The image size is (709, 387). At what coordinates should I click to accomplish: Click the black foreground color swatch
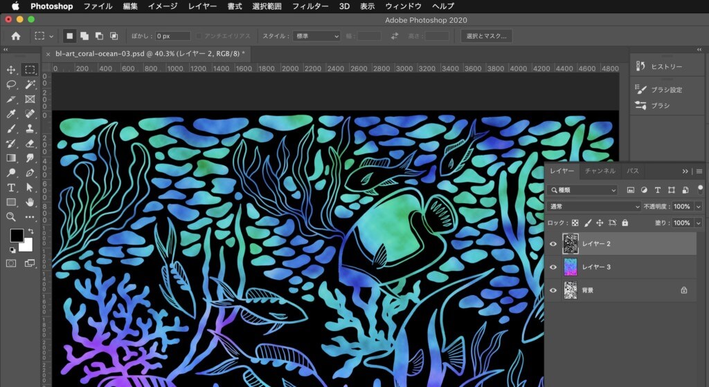tap(16, 236)
